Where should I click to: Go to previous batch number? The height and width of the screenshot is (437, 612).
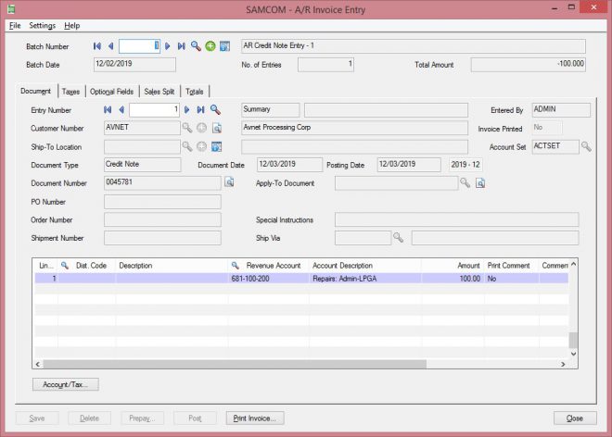point(111,46)
